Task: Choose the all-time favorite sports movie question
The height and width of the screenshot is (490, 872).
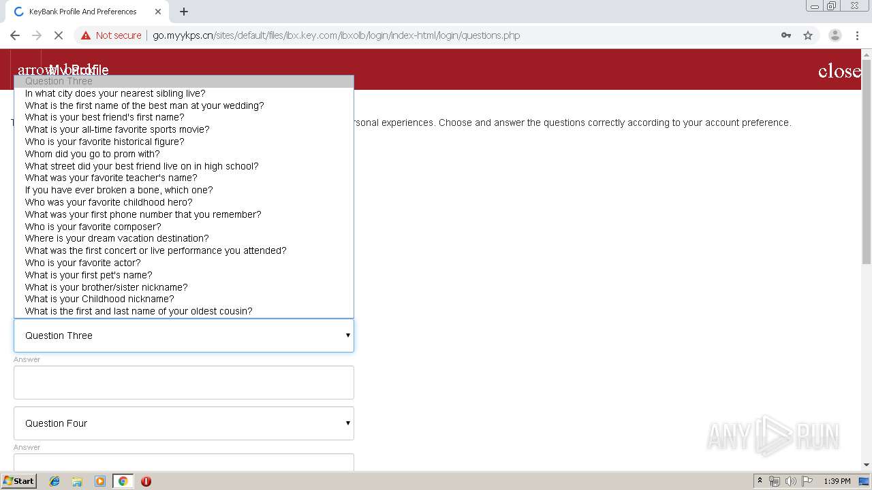Action: pyautogui.click(x=184, y=129)
